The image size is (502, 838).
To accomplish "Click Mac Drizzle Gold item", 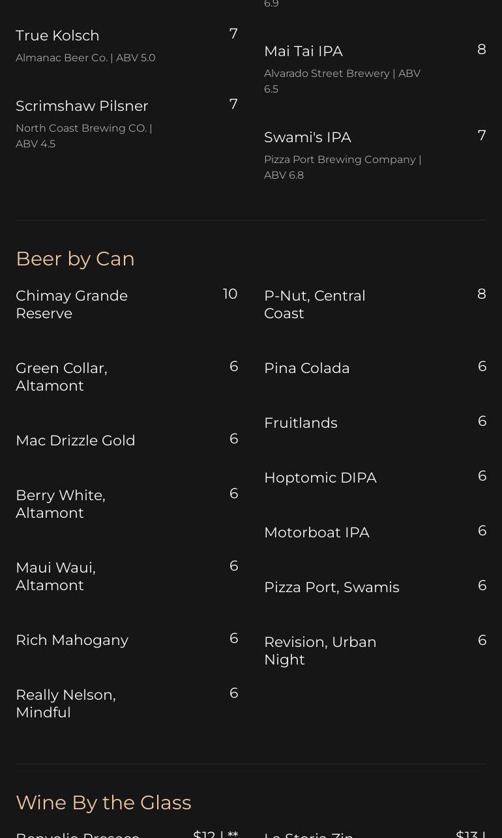I will [76, 441].
